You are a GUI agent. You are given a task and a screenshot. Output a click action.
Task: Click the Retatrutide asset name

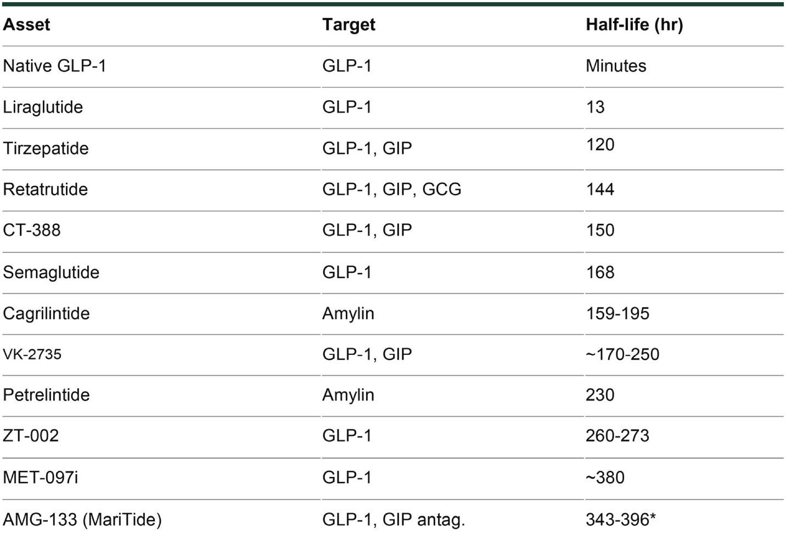[45, 189]
